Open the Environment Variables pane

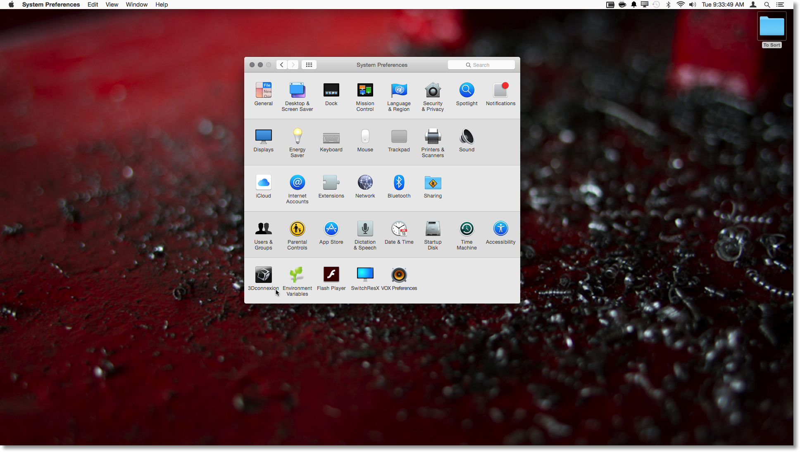point(297,275)
